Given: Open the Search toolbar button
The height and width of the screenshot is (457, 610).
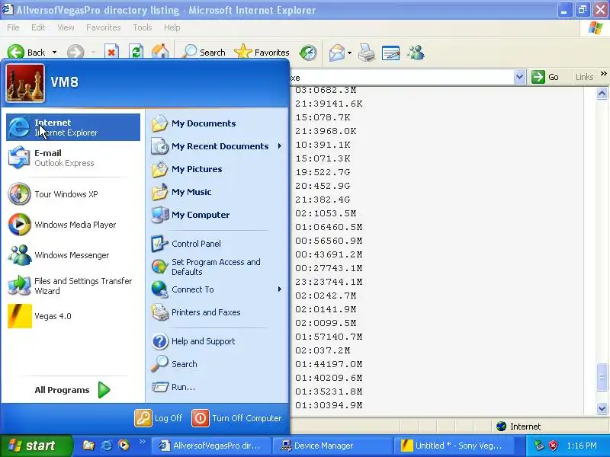Looking at the screenshot, I should pyautogui.click(x=204, y=52).
